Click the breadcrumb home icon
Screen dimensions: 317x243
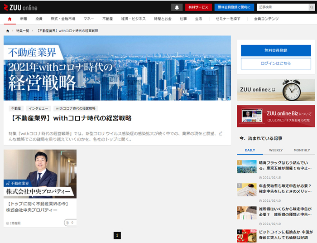tap(8, 31)
